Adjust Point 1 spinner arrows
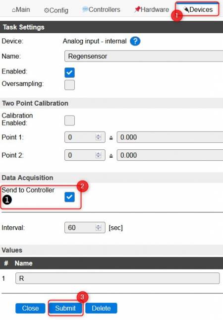 [x=98, y=137]
